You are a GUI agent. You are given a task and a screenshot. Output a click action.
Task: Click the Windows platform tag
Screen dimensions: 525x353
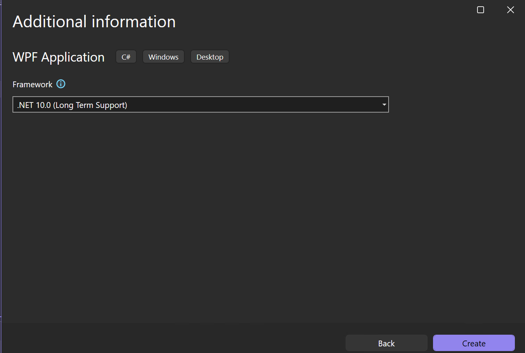tap(163, 56)
